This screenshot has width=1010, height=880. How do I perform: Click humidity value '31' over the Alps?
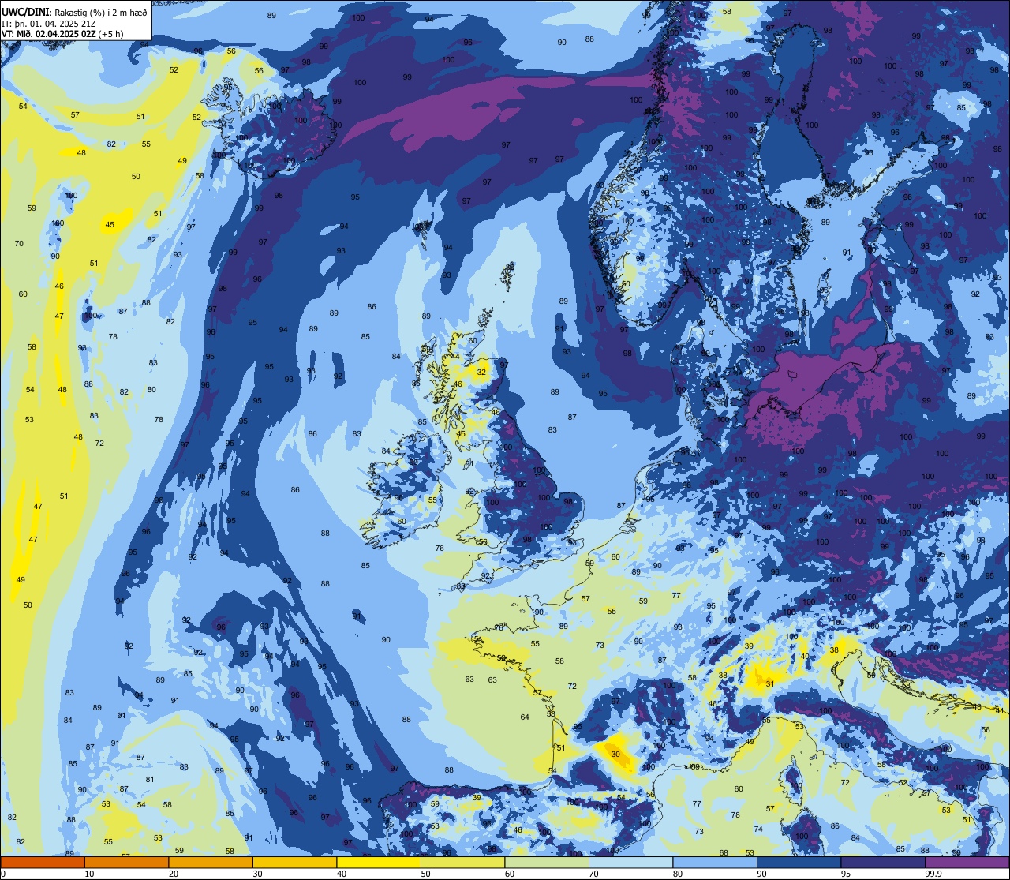pyautogui.click(x=770, y=684)
